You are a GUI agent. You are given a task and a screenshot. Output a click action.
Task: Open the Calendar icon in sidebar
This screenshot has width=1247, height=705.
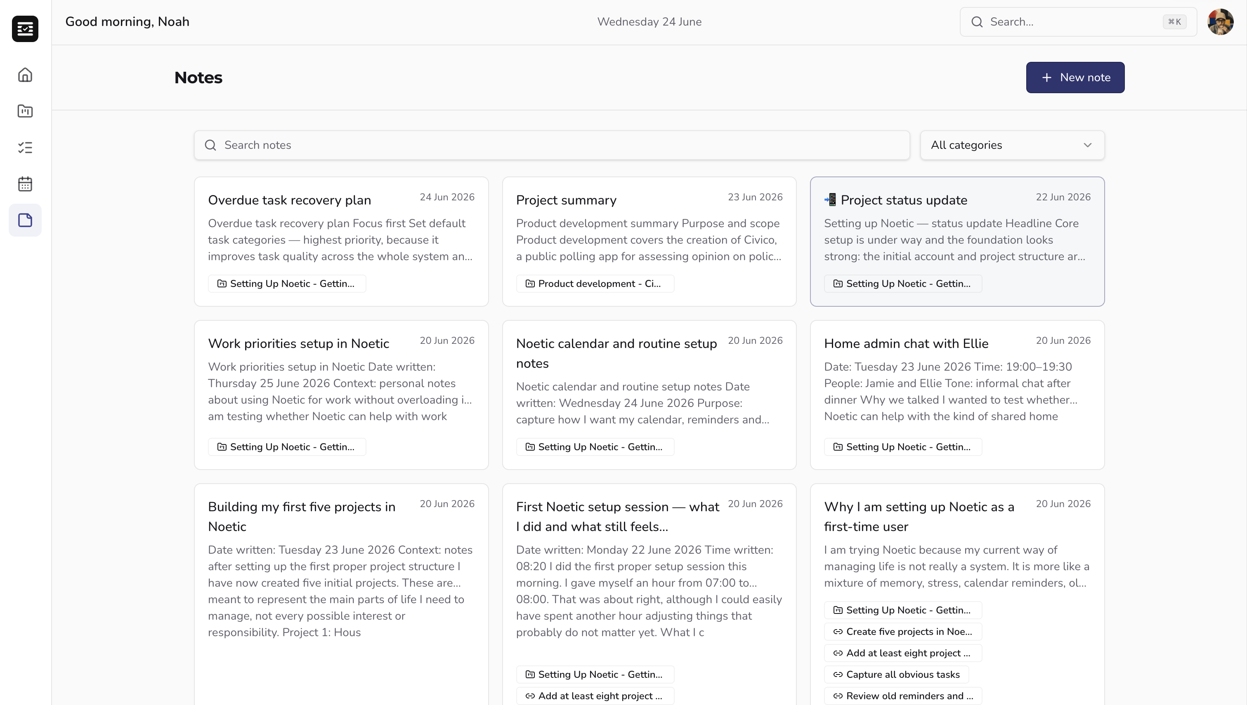pyautogui.click(x=25, y=184)
